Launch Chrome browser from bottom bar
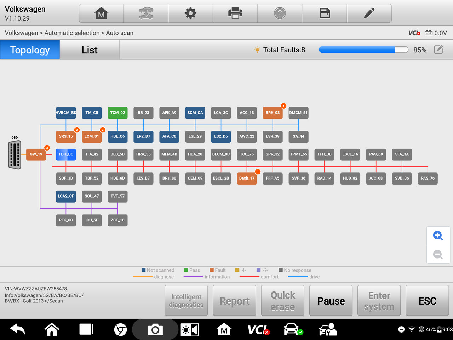453x340 pixels. tap(120, 330)
